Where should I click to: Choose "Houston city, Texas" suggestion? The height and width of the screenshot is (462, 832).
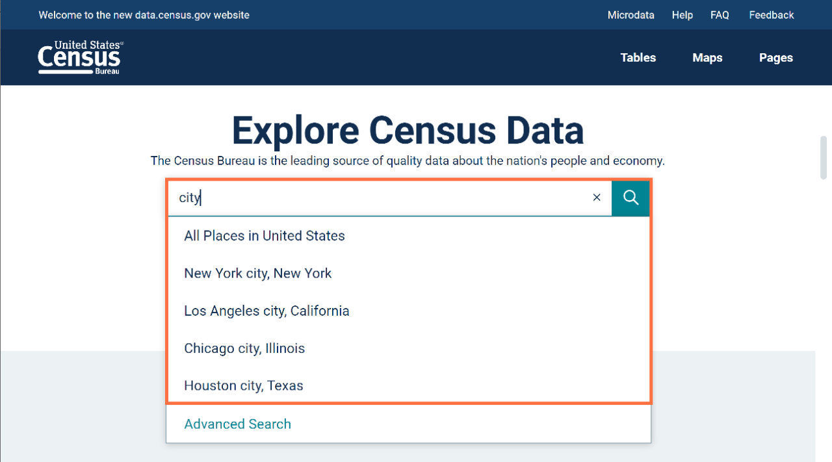(409, 386)
